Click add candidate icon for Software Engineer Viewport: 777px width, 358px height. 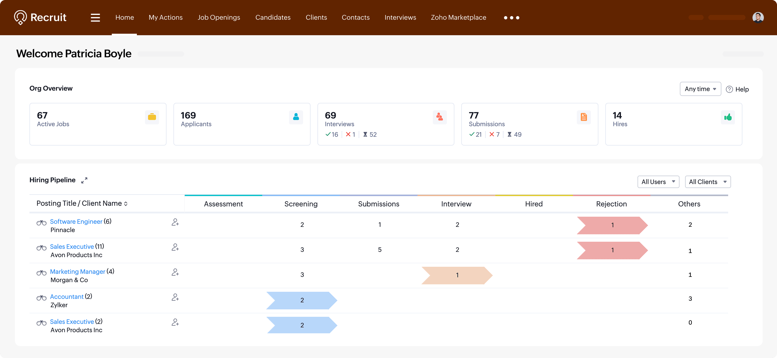click(x=175, y=222)
